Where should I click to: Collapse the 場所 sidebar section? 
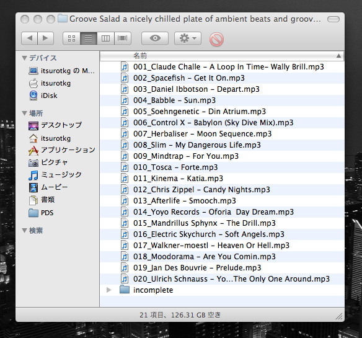click(x=24, y=113)
